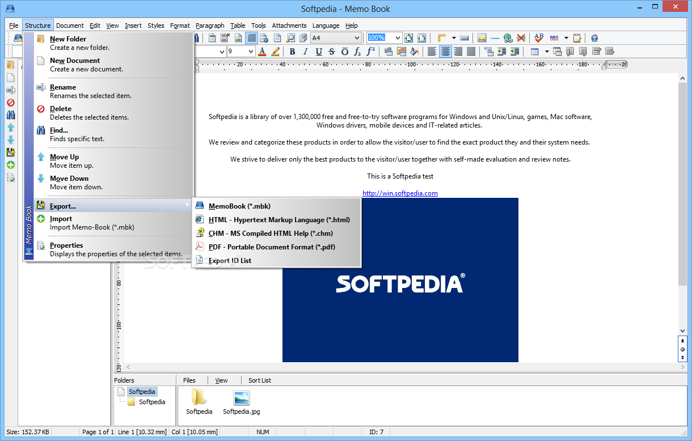The image size is (692, 441).
Task: Select the Softpedia folder attachment thumbnail
Action: pyautogui.click(x=199, y=402)
